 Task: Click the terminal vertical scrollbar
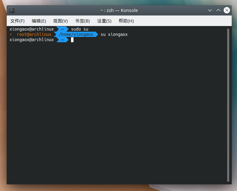coord(228,105)
